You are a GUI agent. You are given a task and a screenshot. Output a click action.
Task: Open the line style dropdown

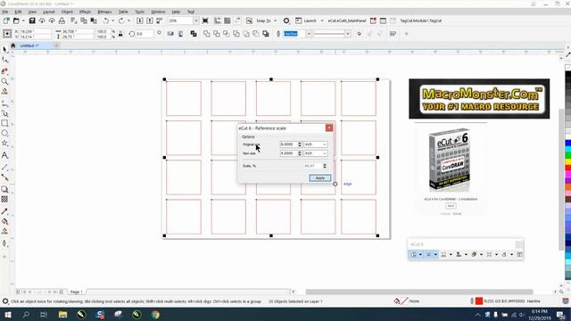347,34
